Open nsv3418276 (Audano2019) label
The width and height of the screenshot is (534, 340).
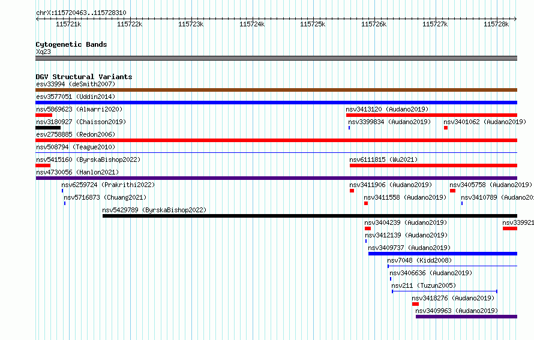tap(453, 298)
